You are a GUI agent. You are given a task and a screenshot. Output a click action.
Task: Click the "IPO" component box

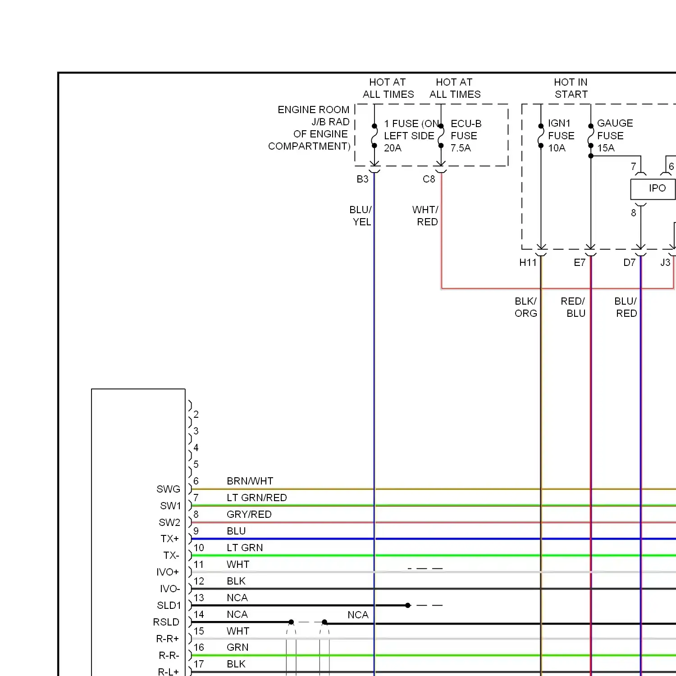pos(653,189)
